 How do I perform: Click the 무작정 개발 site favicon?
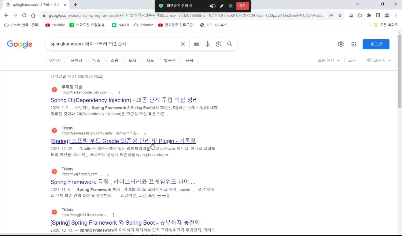pyautogui.click(x=54, y=90)
